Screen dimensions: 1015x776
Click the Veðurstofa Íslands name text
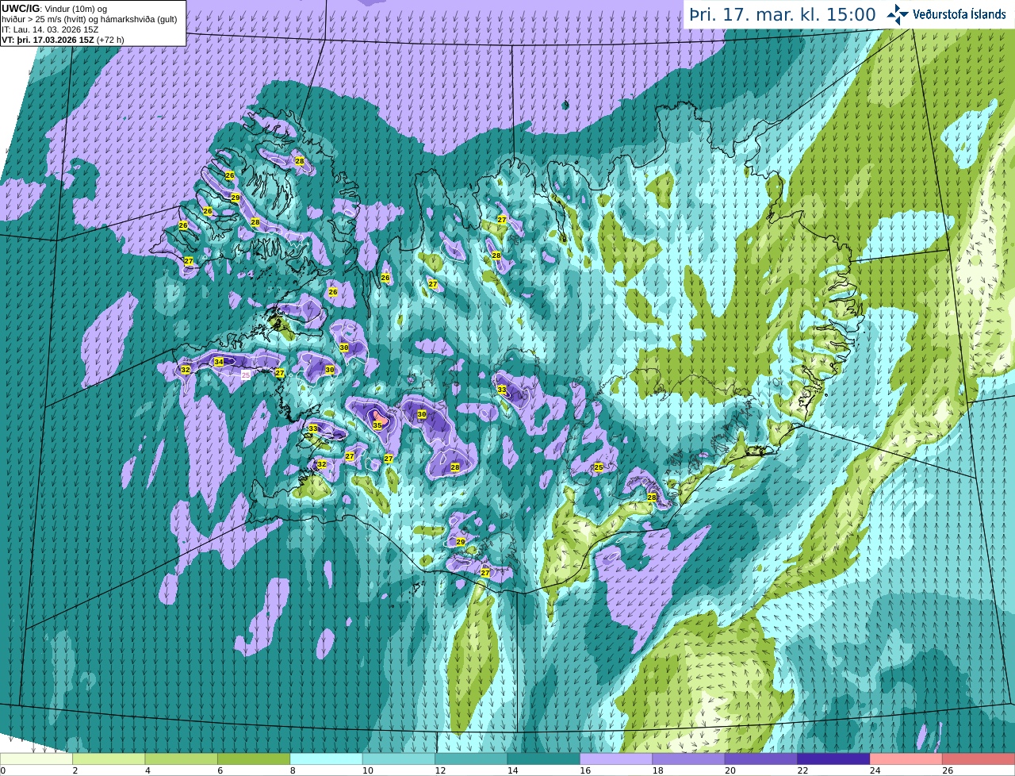click(x=959, y=14)
